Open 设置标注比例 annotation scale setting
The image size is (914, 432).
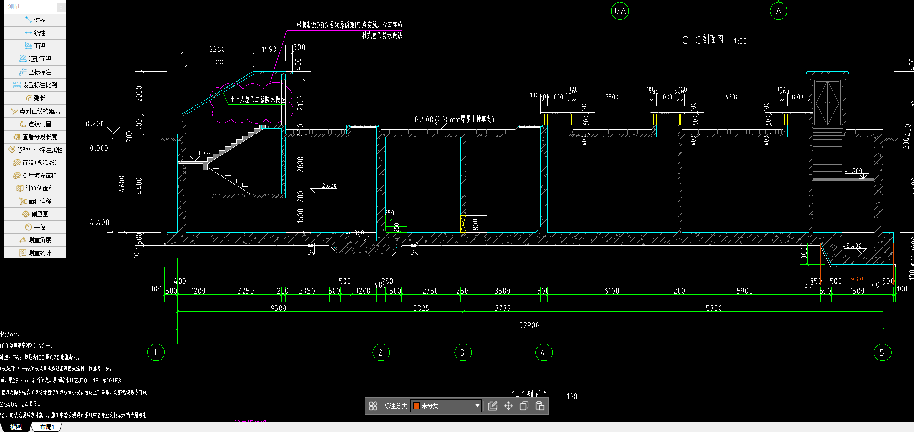tap(35, 85)
